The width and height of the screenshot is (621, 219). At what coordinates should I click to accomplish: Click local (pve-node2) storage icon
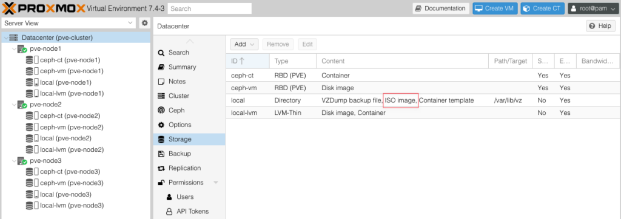point(32,139)
